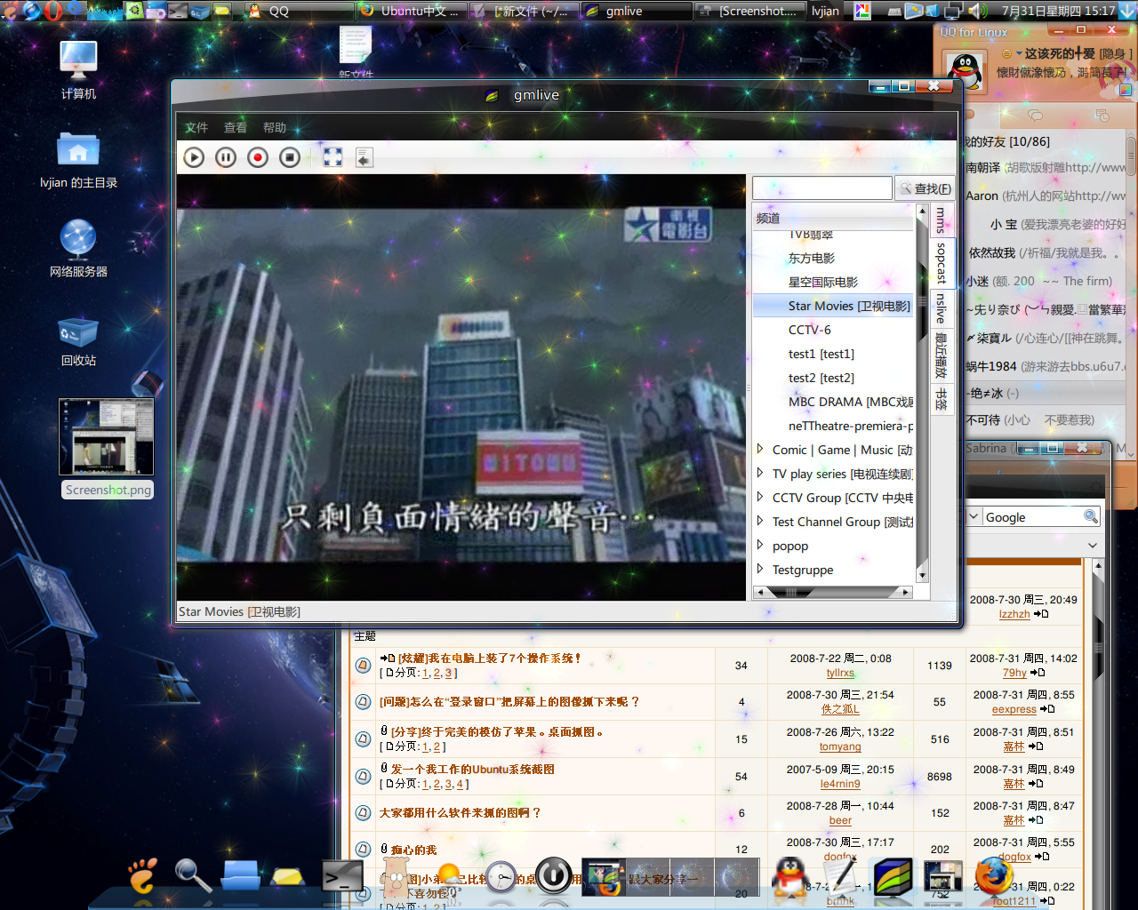Switch to the mms tab
The width and height of the screenshot is (1138, 910).
click(941, 220)
